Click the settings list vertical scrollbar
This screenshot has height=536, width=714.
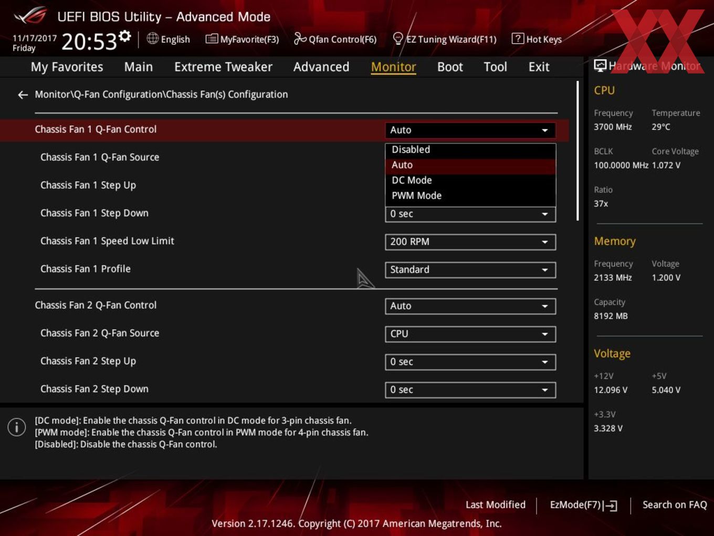[577, 151]
